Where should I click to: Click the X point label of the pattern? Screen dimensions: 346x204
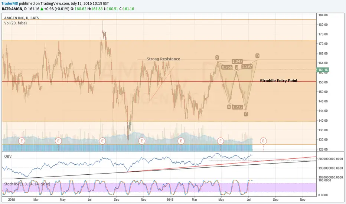[x=217, y=57]
